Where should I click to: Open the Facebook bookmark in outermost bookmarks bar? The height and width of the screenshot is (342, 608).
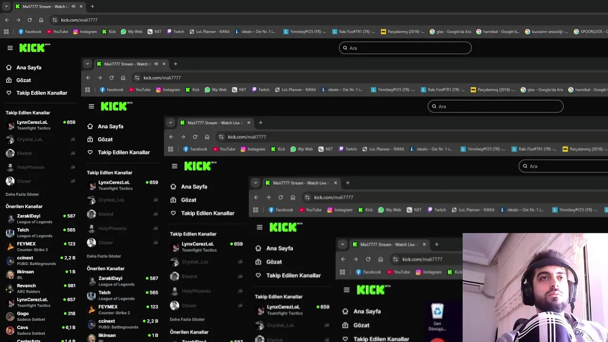coord(29,32)
